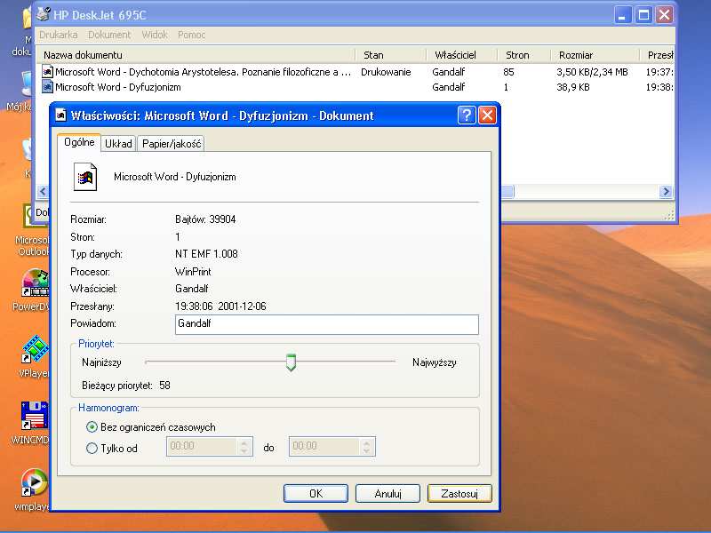Click the print queue scroll right arrow
The height and width of the screenshot is (533, 711).
[666, 191]
